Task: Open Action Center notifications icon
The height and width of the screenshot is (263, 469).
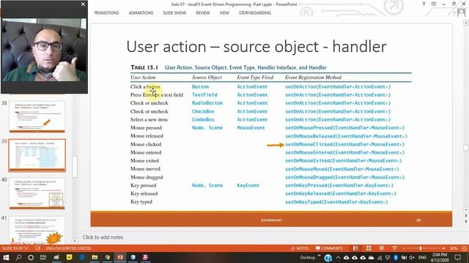Action: (x=458, y=258)
